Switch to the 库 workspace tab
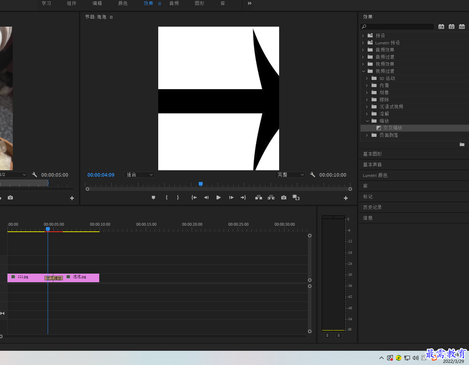The height and width of the screenshot is (365, 469). pyautogui.click(x=223, y=3)
